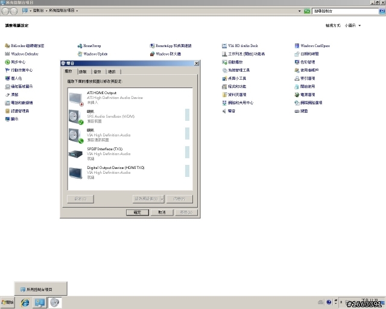Select VIA High Definition Audio speaker device

130,135
